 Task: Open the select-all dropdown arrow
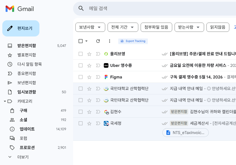pos(86,41)
